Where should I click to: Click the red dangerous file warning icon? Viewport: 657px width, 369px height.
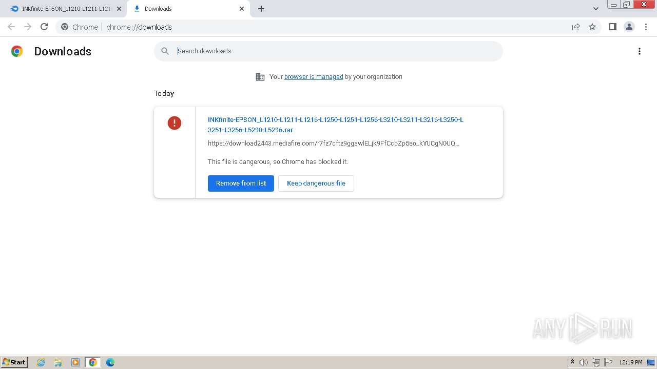coord(175,123)
